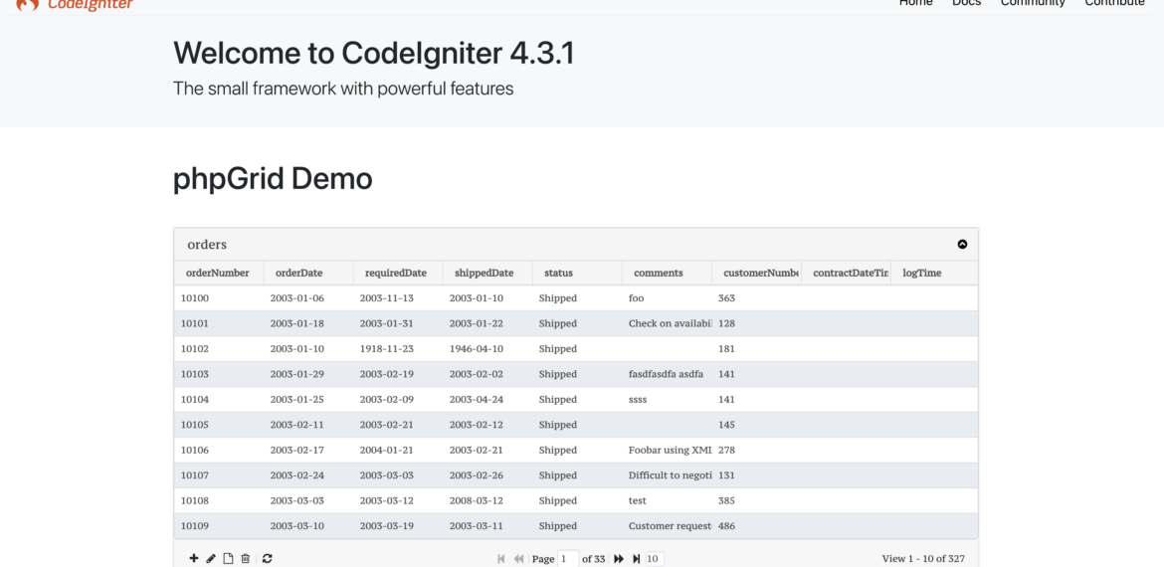1164x567 pixels.
Task: Open Contribute in the top navigation
Action: click(x=1114, y=3)
